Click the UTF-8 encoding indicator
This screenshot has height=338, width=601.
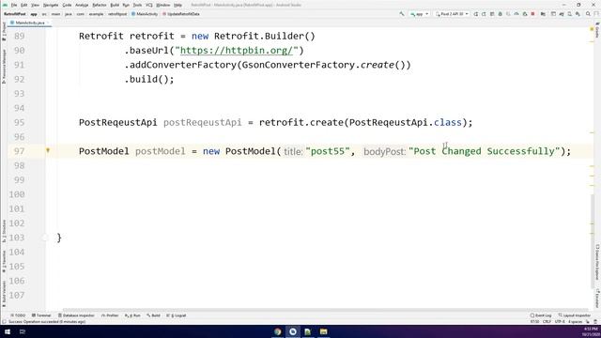click(560, 322)
